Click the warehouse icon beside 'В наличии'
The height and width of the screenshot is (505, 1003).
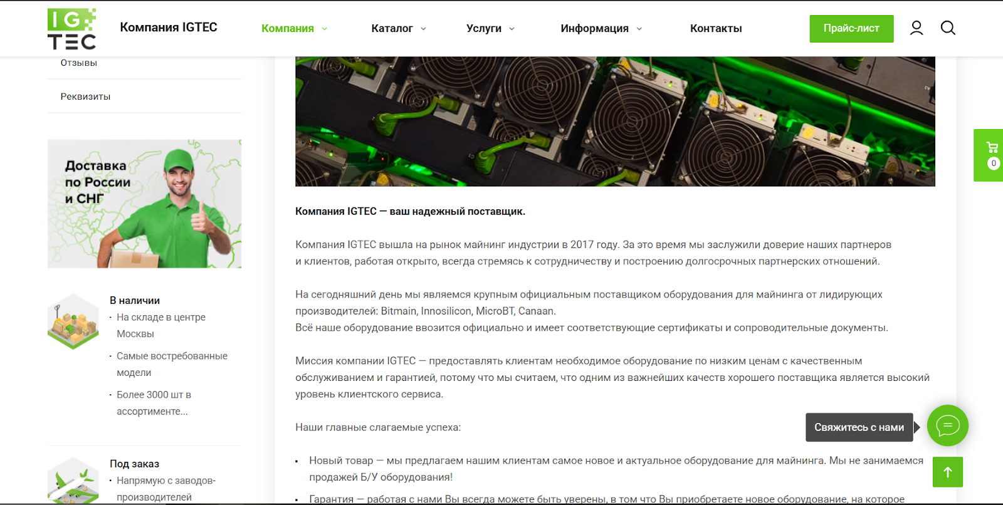coord(73,321)
